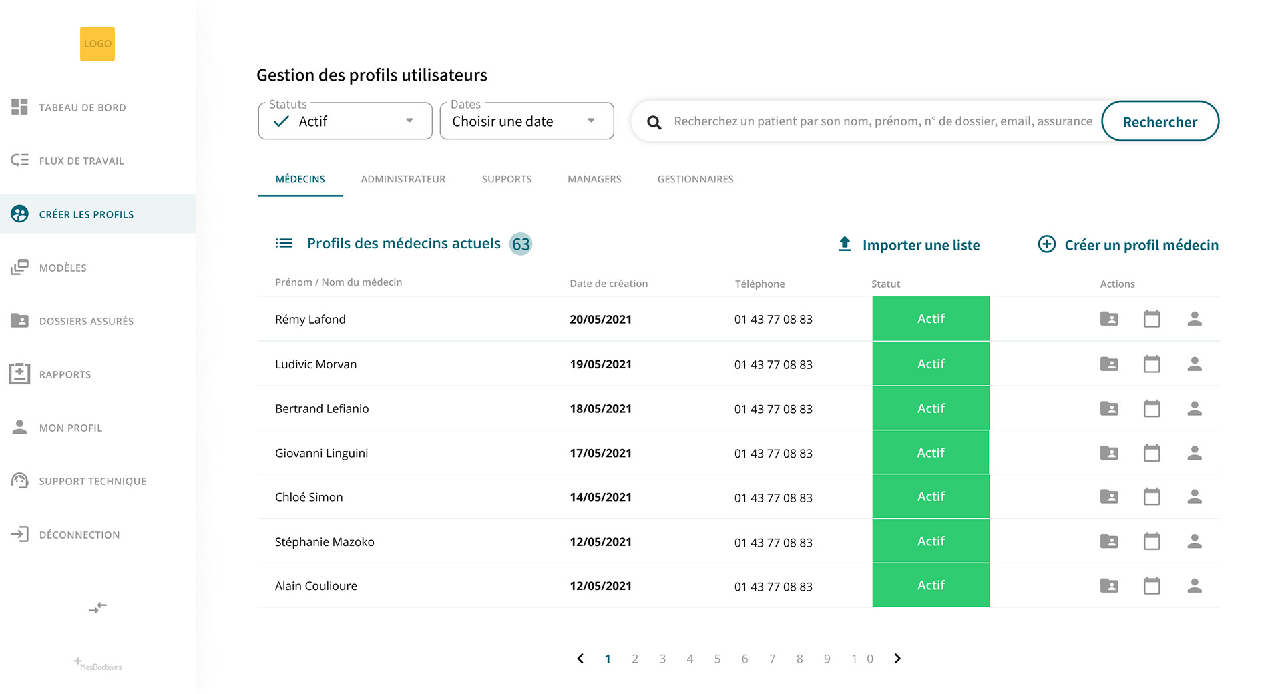Open calendar icon for Ludivic Morvan
The image size is (1282, 694).
click(1152, 364)
